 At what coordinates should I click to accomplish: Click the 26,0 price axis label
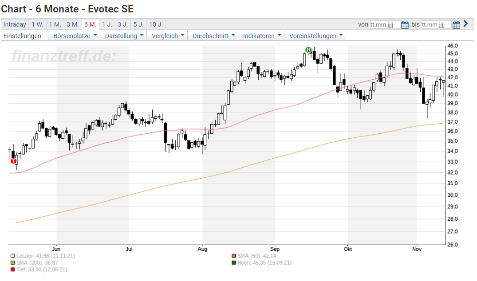(452, 245)
